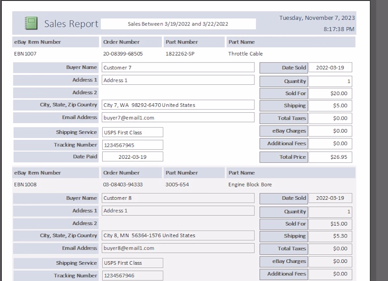Image resolution: width=388 pixels, height=281 pixels.
Task: Click the green notebook icon beside Sales Report
Action: (x=31, y=23)
